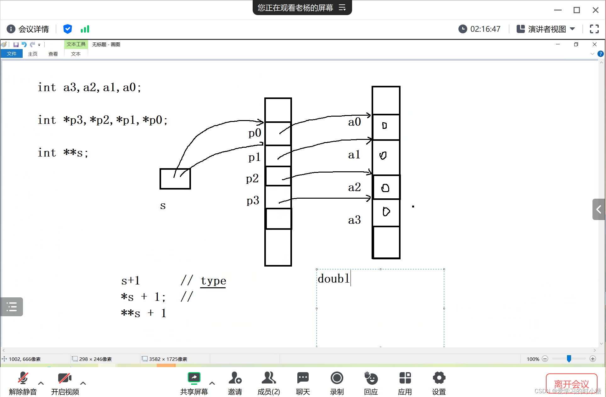606x397 pixels.
Task: Open the Paint File menu
Action: pos(12,54)
